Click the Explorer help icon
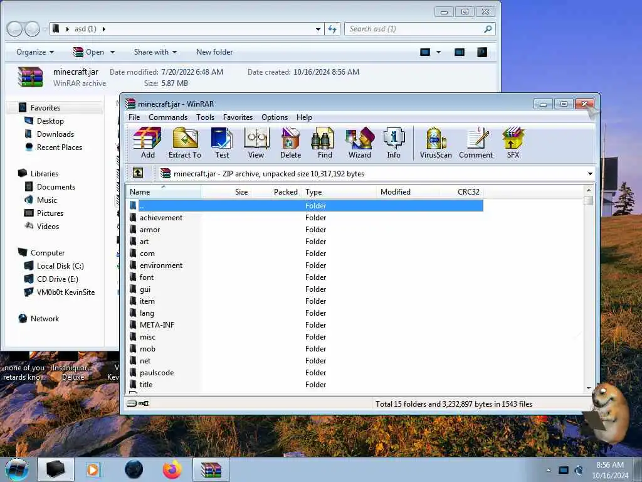642x482 pixels. pos(482,52)
